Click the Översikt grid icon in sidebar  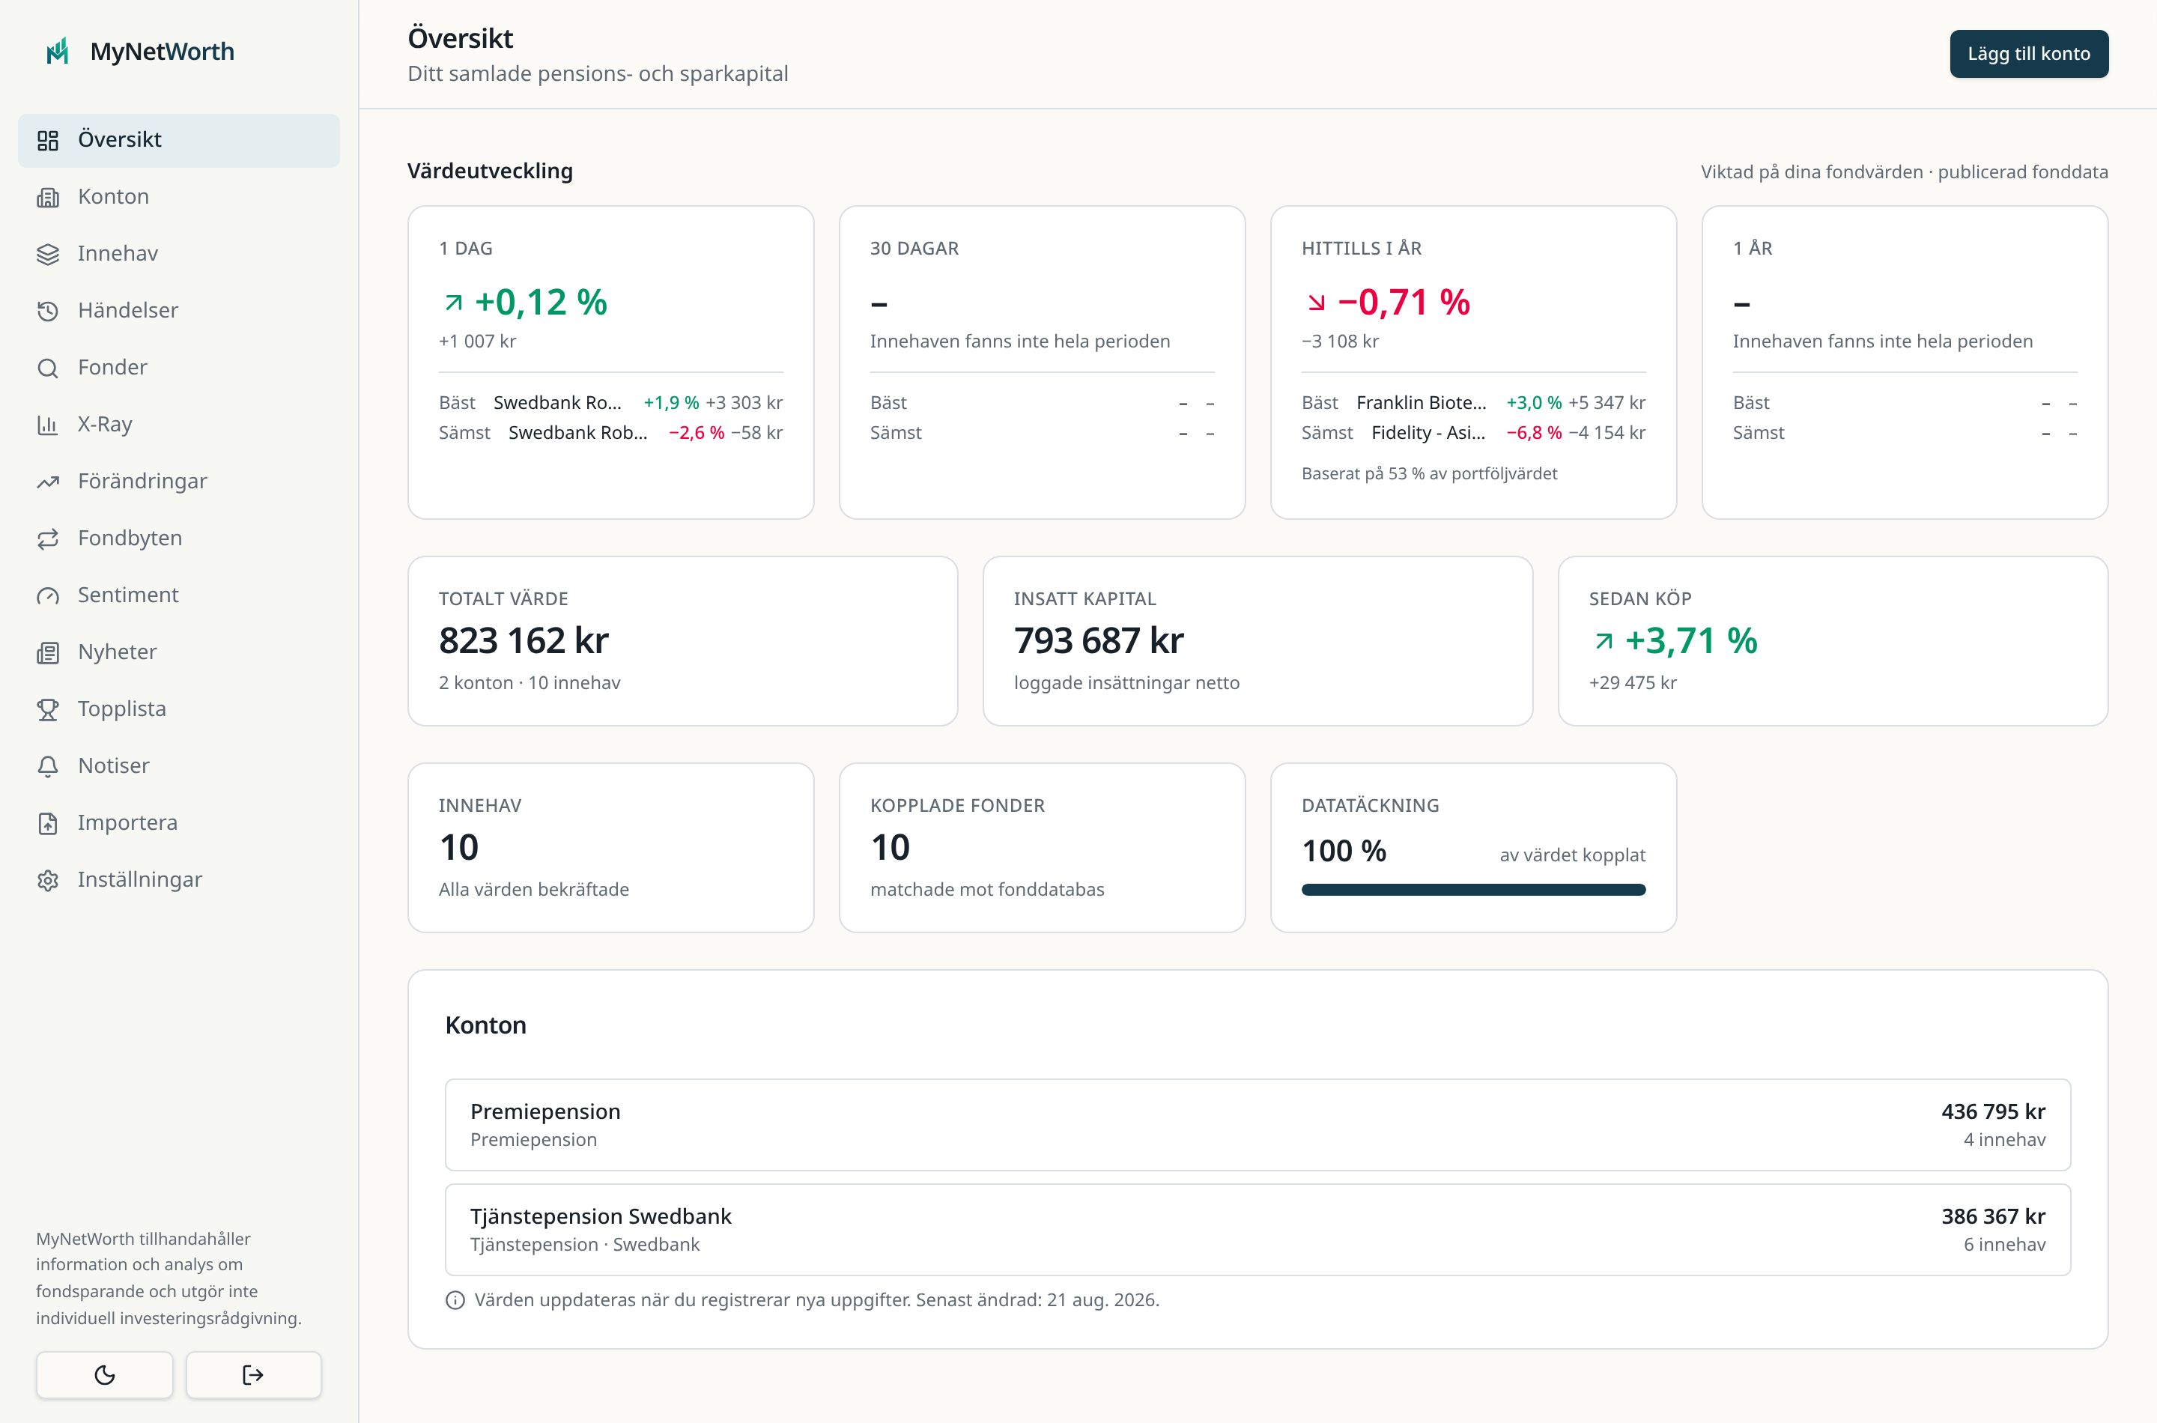(48, 140)
